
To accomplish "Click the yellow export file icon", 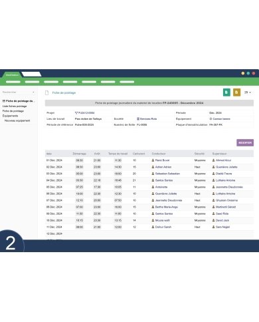I will click(236, 92).
